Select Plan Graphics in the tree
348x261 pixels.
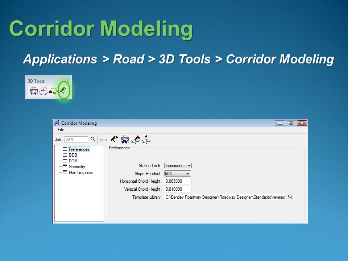(80, 173)
